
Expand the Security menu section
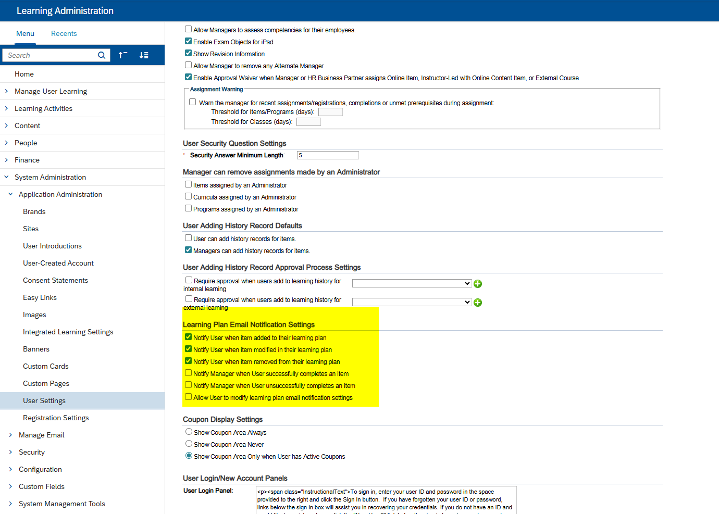[x=10, y=452]
